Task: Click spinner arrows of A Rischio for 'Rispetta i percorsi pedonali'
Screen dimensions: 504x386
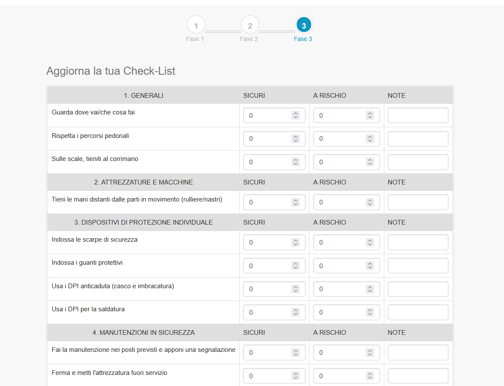Action: [x=370, y=139]
